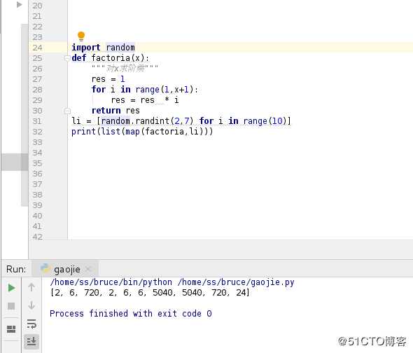Collapse the factoria function at def line
This screenshot has height=353, width=413.
[67, 58]
